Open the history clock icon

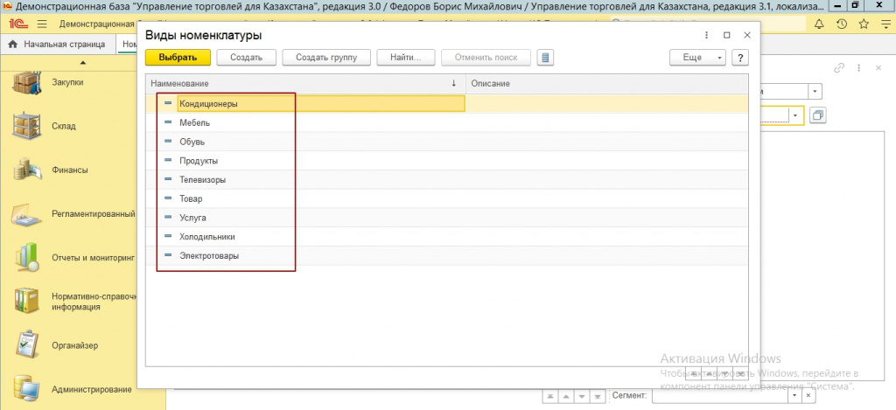[841, 24]
